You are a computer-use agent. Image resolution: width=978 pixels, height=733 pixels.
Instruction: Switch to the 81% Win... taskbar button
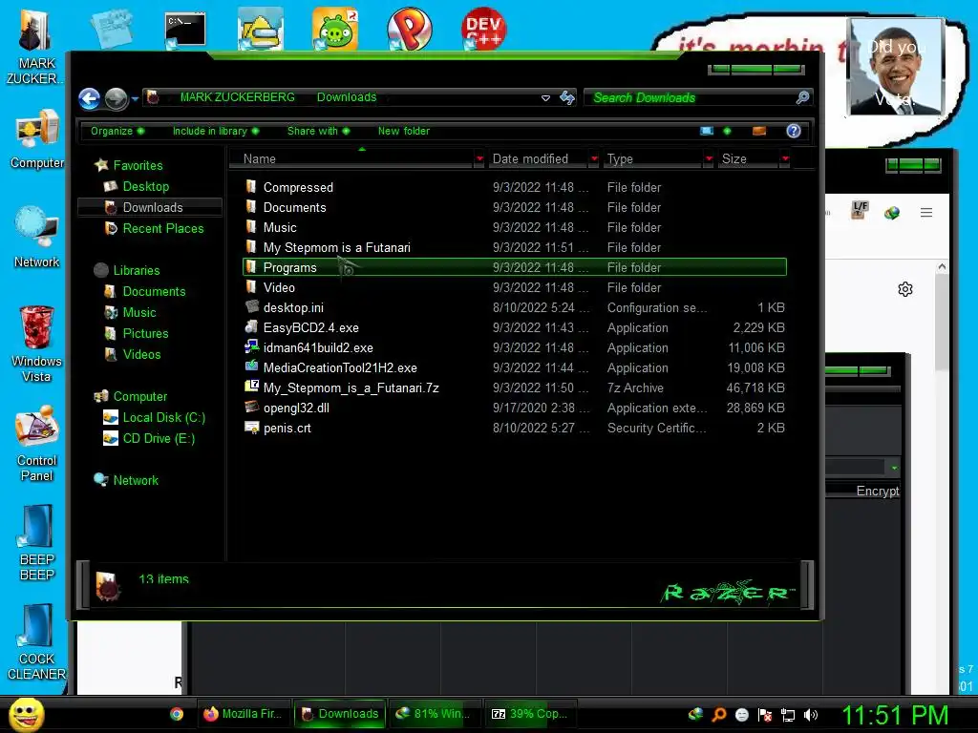[x=436, y=714]
